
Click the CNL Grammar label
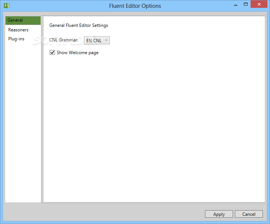click(64, 40)
